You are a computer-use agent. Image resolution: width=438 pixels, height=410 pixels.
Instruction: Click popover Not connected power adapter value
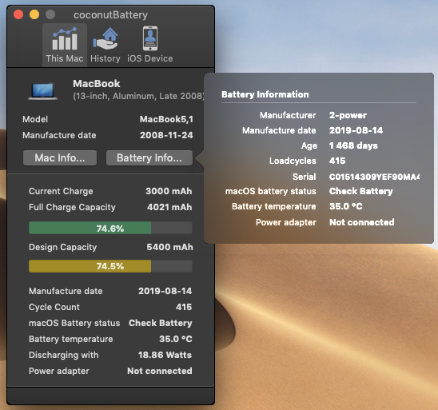tap(362, 222)
